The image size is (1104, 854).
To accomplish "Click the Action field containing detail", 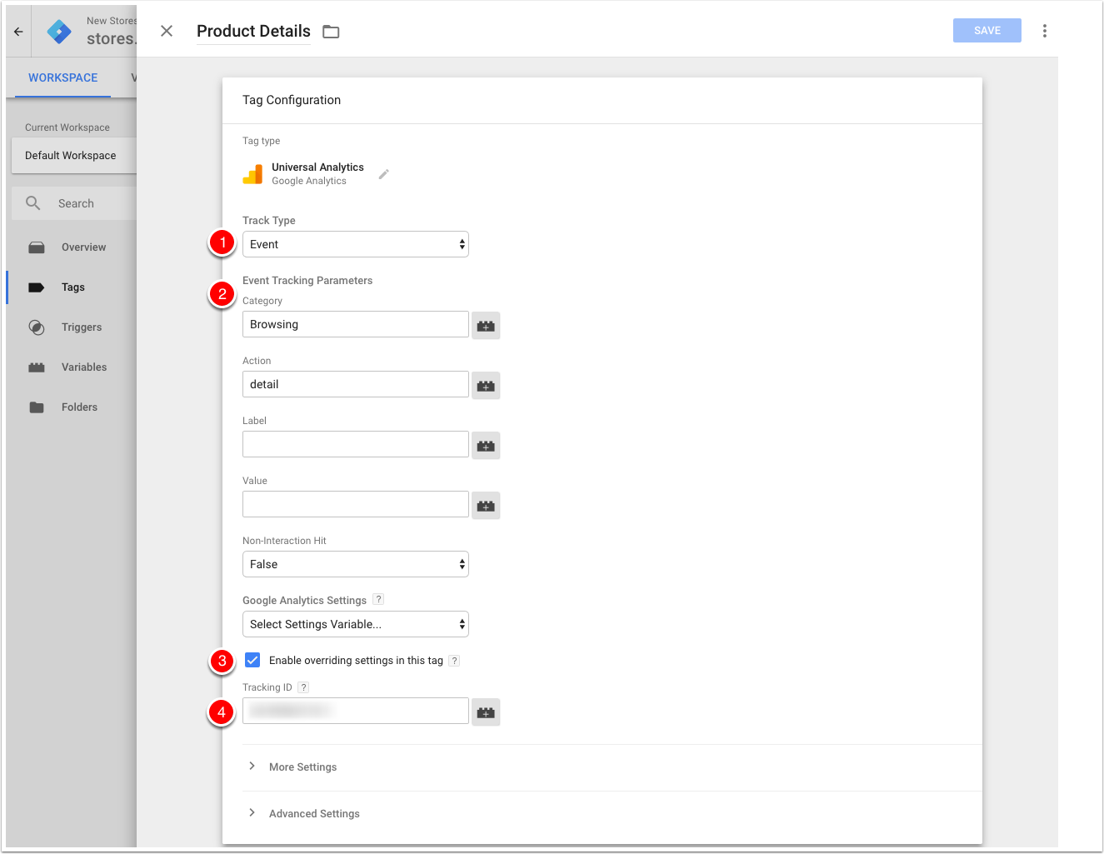I will point(356,384).
